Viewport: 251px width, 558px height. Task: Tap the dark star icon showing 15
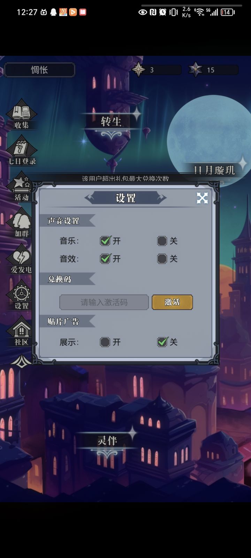click(x=195, y=69)
